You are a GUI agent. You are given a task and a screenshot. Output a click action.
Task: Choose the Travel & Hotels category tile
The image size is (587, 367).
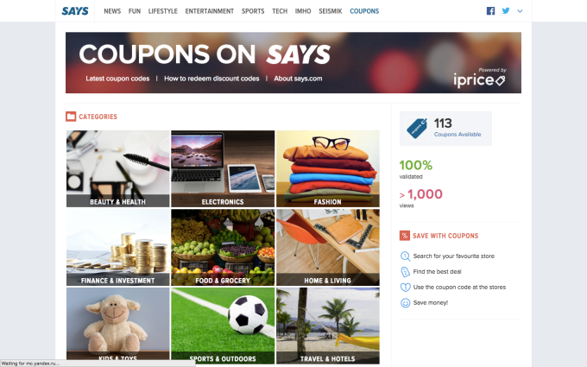coord(328,326)
